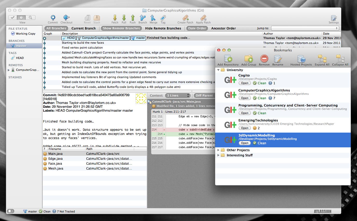
Task: Collapse the University bookmarks group
Action: coord(218,70)
